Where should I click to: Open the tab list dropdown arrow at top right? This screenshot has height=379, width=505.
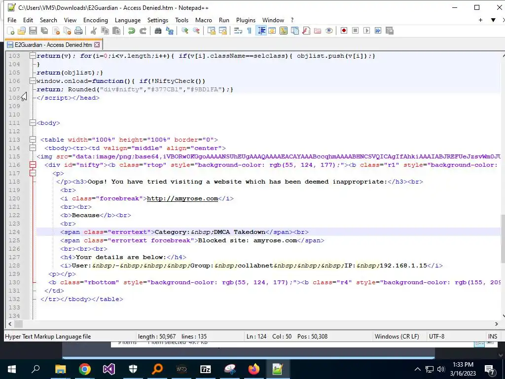493,20
